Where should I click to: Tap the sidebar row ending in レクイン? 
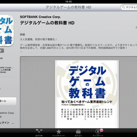tap(7, 123)
